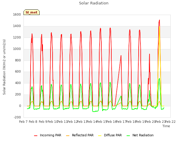Click the yellow Diffuse PAR peak on Feb 21

(160, 27)
